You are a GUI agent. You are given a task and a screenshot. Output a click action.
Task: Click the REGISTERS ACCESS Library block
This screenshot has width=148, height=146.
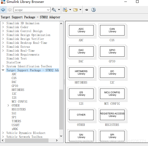(x=112, y=115)
